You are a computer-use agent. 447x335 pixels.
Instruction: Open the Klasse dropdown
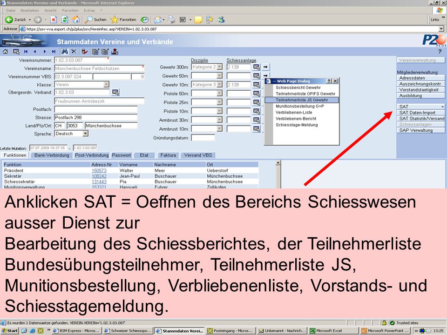click(106, 85)
